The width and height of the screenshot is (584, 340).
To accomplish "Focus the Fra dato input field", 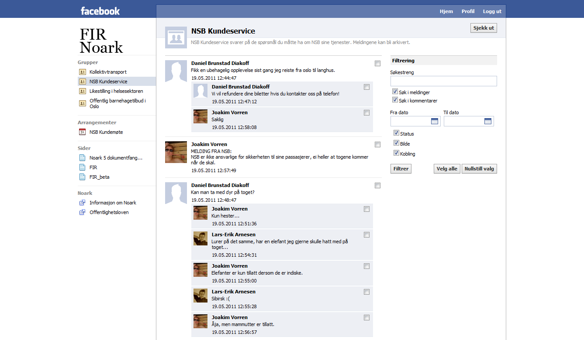I will click(x=415, y=121).
